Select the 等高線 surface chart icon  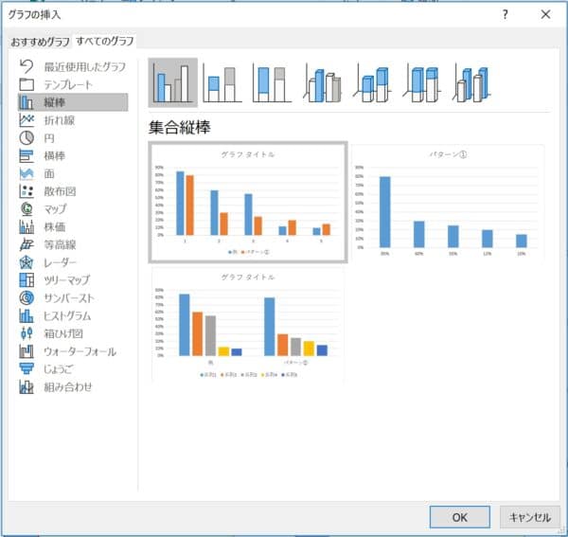[27, 244]
